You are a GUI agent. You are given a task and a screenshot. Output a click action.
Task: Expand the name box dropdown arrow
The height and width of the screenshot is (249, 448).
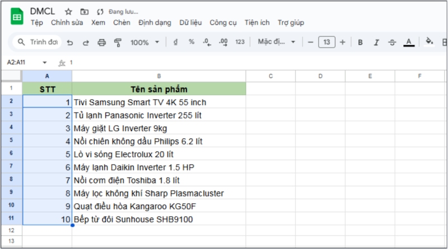pos(45,63)
